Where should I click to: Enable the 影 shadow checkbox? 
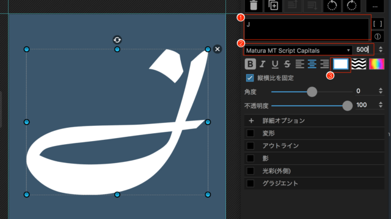pyautogui.click(x=250, y=158)
